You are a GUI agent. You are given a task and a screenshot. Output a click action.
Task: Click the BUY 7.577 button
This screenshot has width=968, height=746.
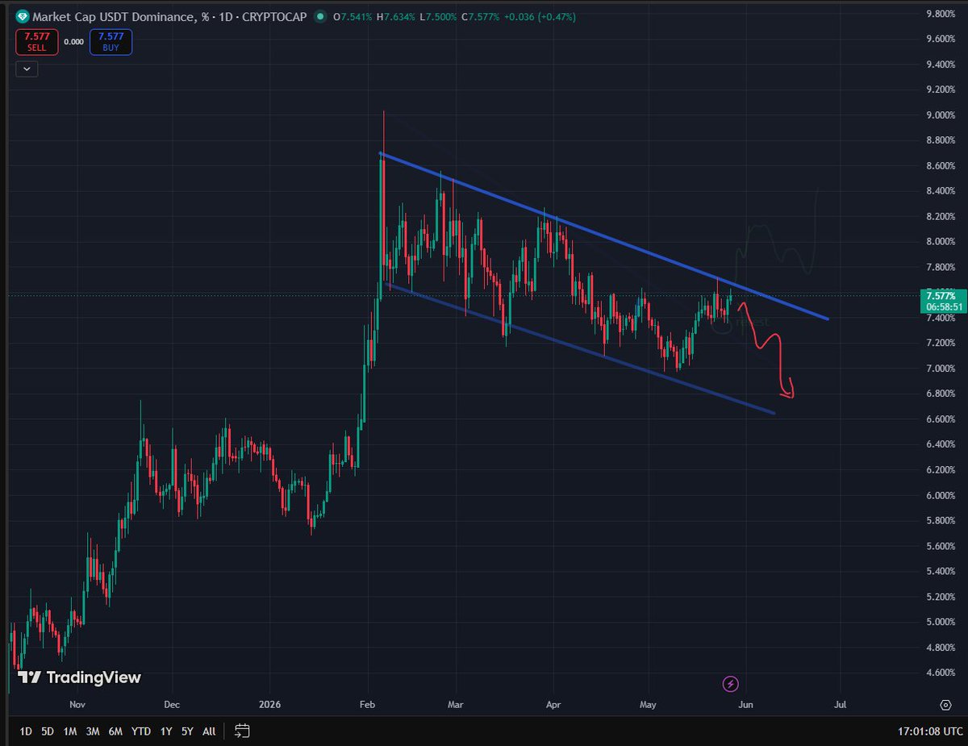click(111, 42)
